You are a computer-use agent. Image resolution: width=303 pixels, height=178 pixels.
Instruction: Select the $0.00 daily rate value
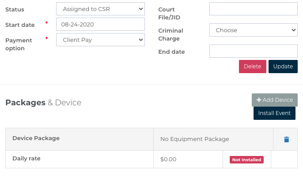tap(168, 159)
